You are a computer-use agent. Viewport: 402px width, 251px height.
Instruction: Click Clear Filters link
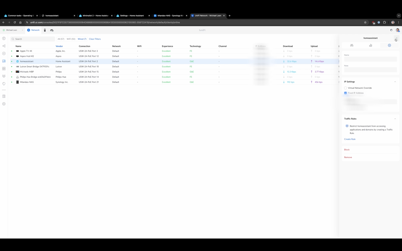tap(95, 39)
